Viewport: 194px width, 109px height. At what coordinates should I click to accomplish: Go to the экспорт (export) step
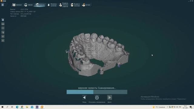[x=86, y=5]
